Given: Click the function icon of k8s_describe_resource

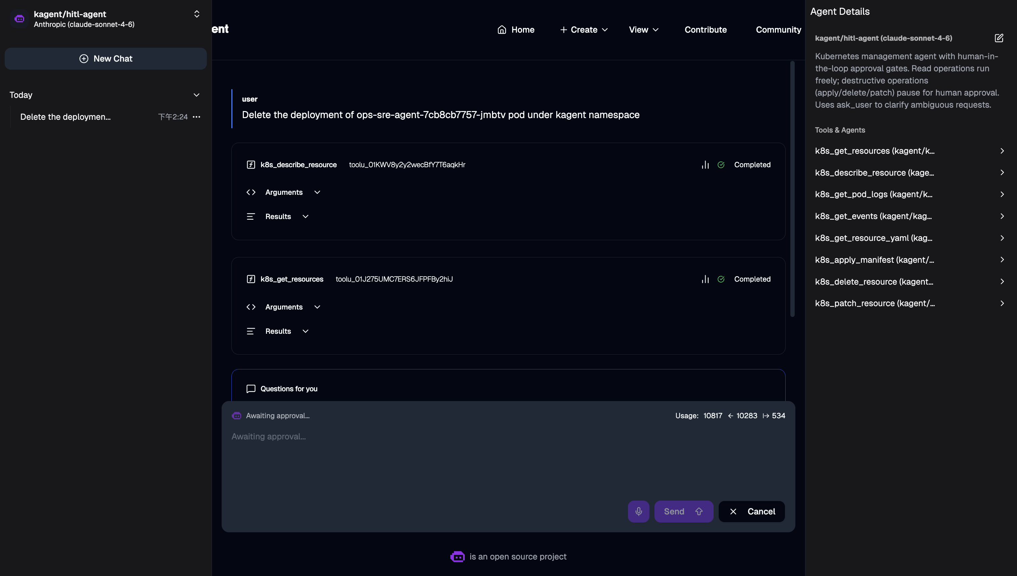Looking at the screenshot, I should pos(251,165).
